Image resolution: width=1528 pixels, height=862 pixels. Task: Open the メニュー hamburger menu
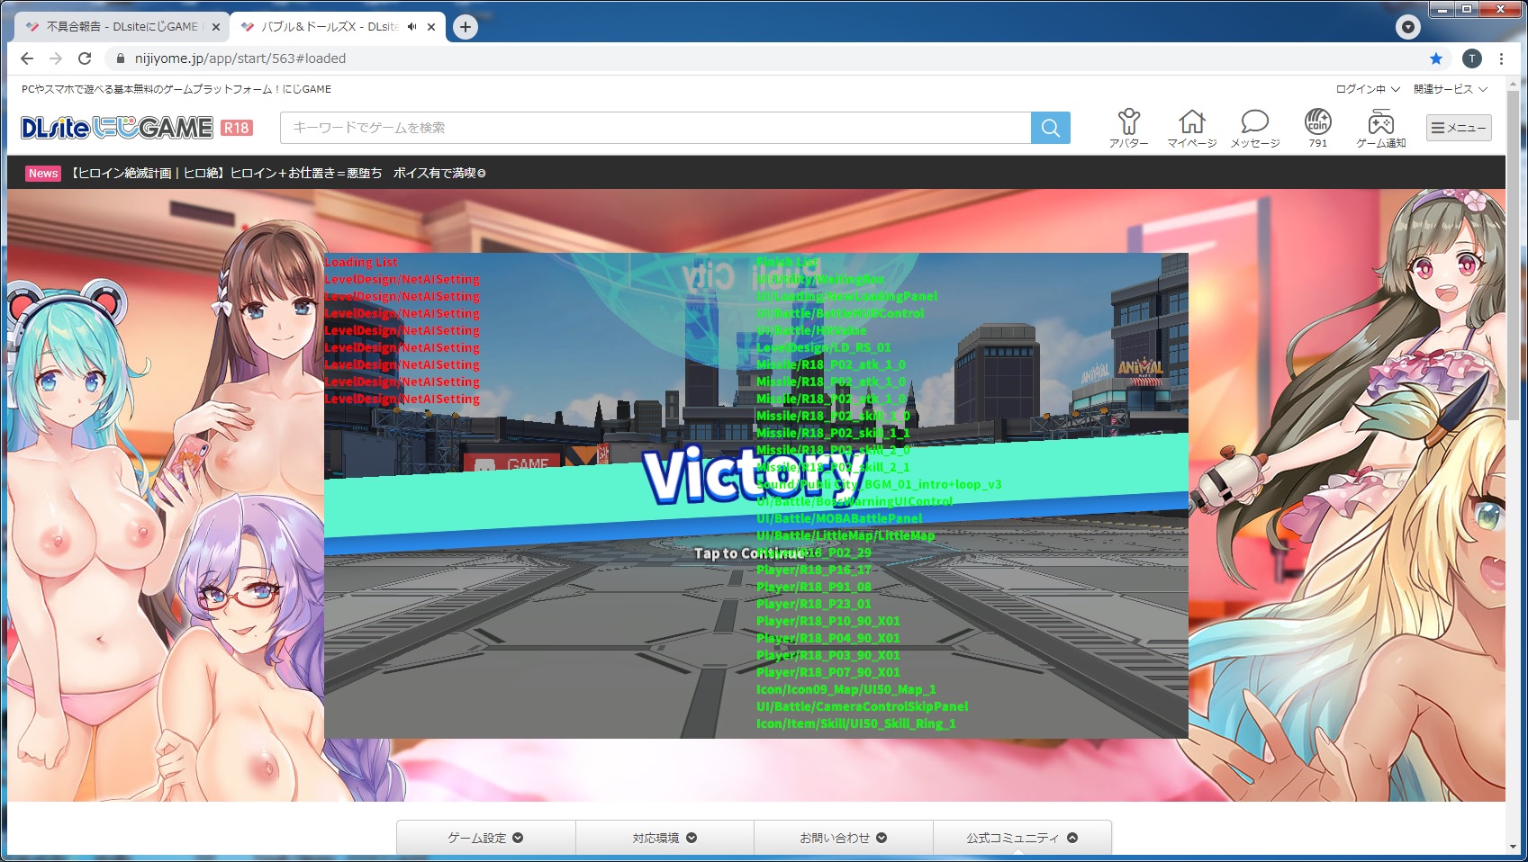1458,128
